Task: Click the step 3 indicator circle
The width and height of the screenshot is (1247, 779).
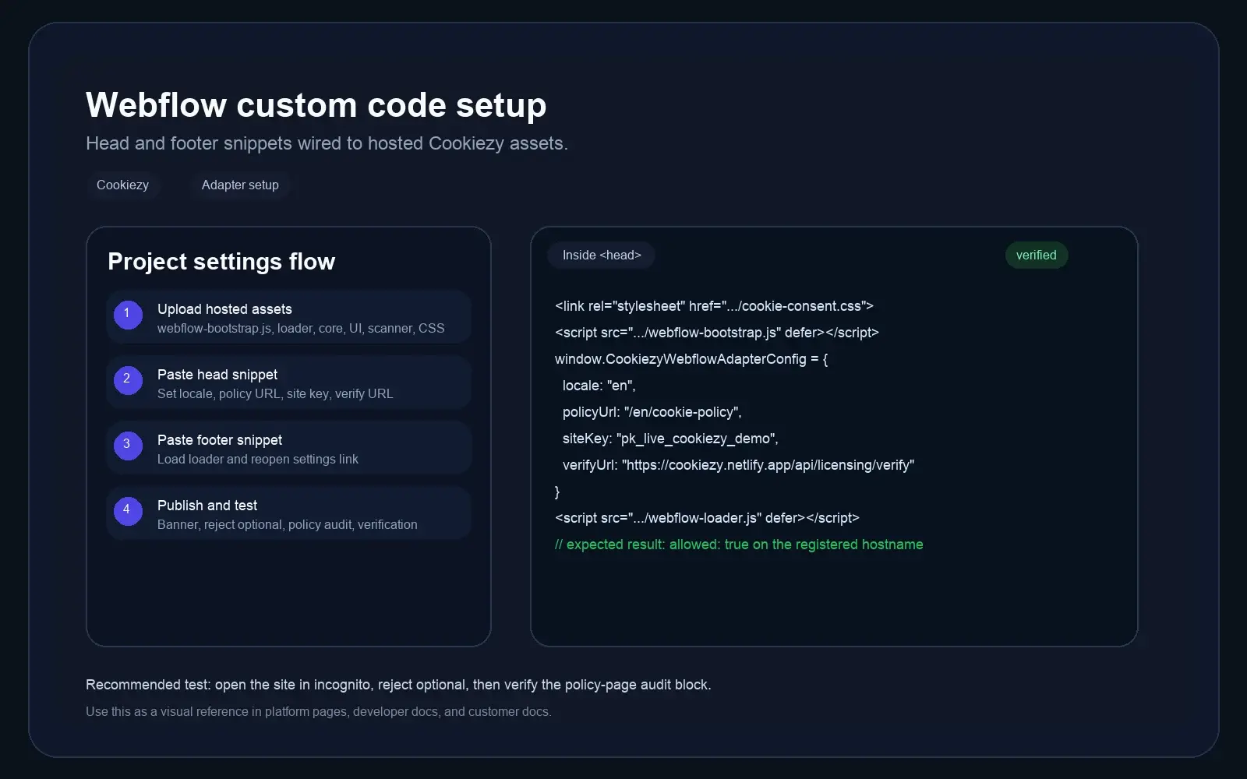Action: click(127, 446)
